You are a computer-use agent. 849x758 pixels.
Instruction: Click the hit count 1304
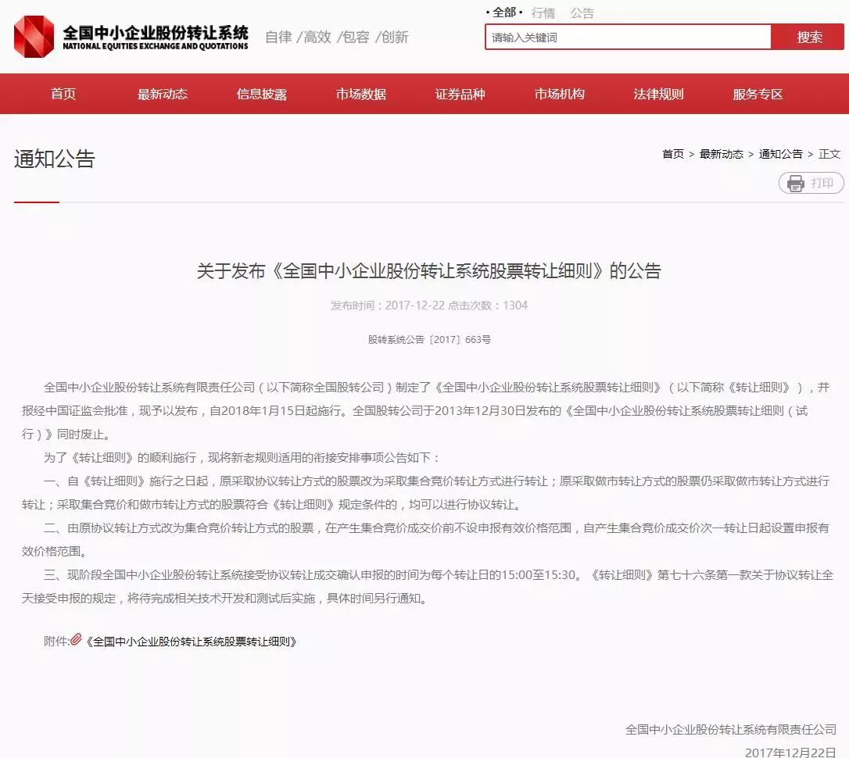[515, 305]
